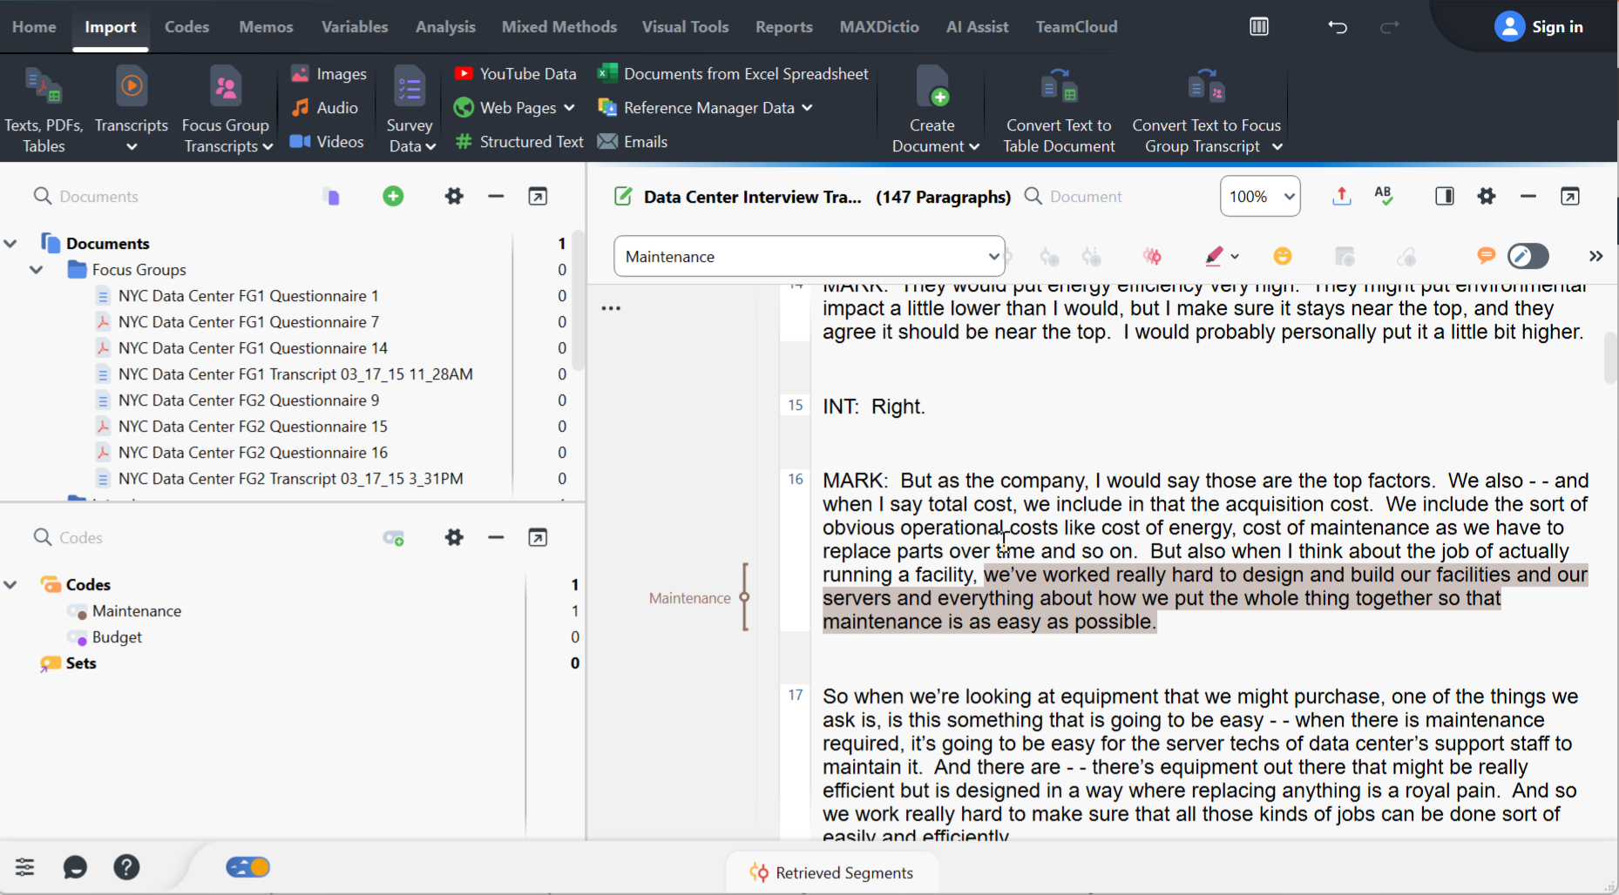Collapse the Codes tree root
Image resolution: width=1619 pixels, height=895 pixels.
[10, 585]
